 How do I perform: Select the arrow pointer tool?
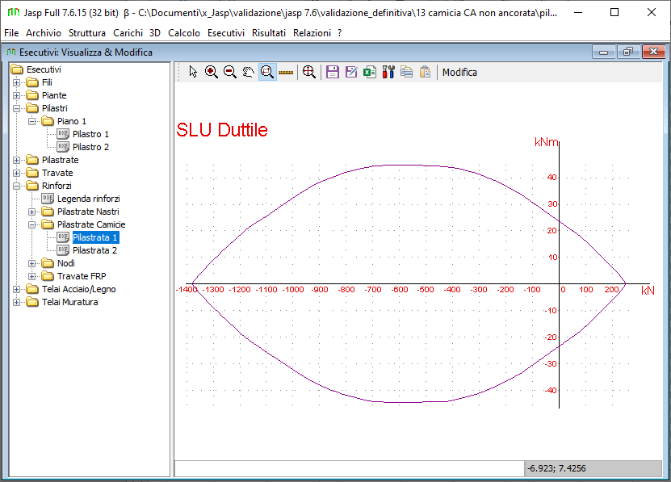[x=193, y=72]
